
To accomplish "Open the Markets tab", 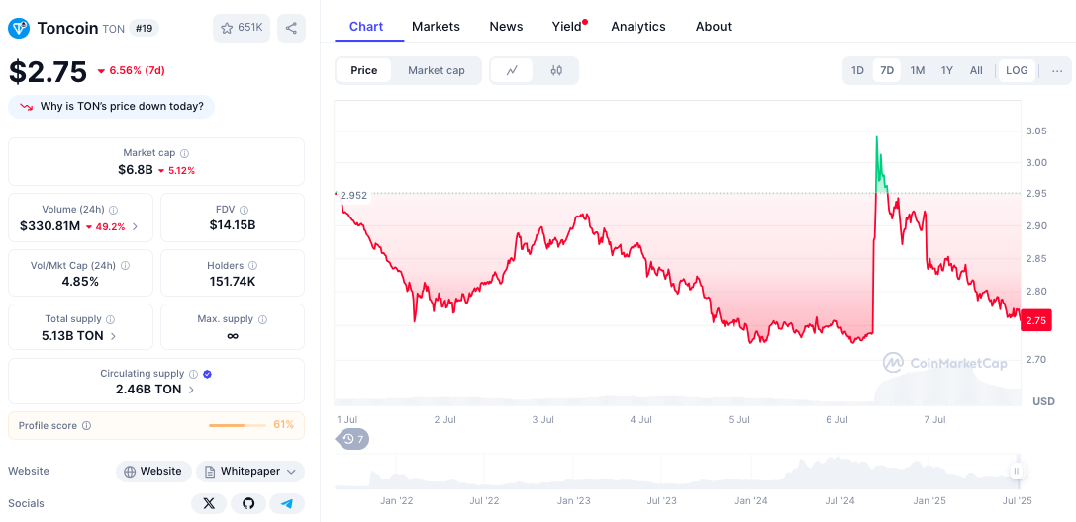I will tap(436, 27).
